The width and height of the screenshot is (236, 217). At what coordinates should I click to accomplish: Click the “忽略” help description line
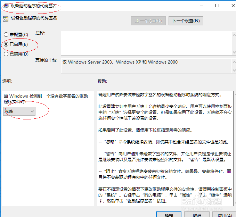coord(164,142)
